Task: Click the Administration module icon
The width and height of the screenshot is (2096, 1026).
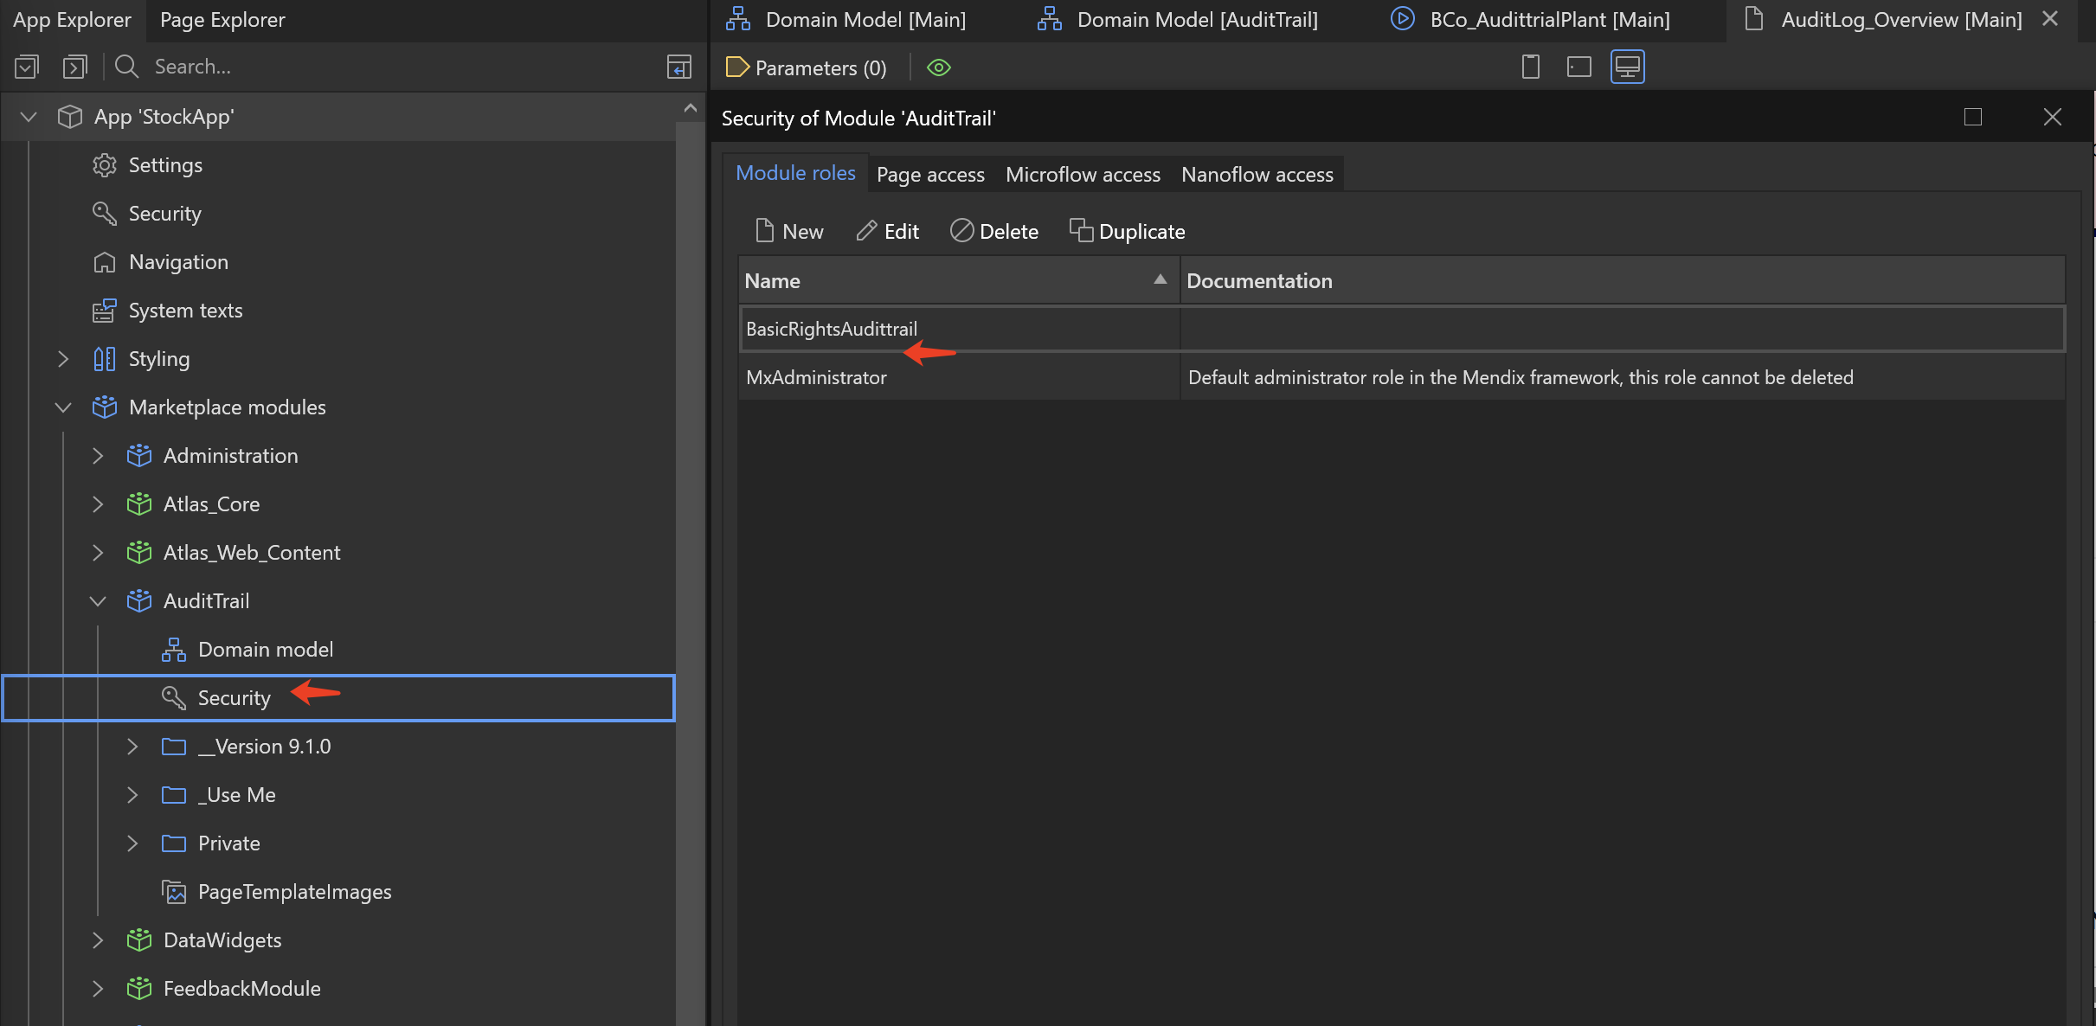Action: (x=139, y=456)
